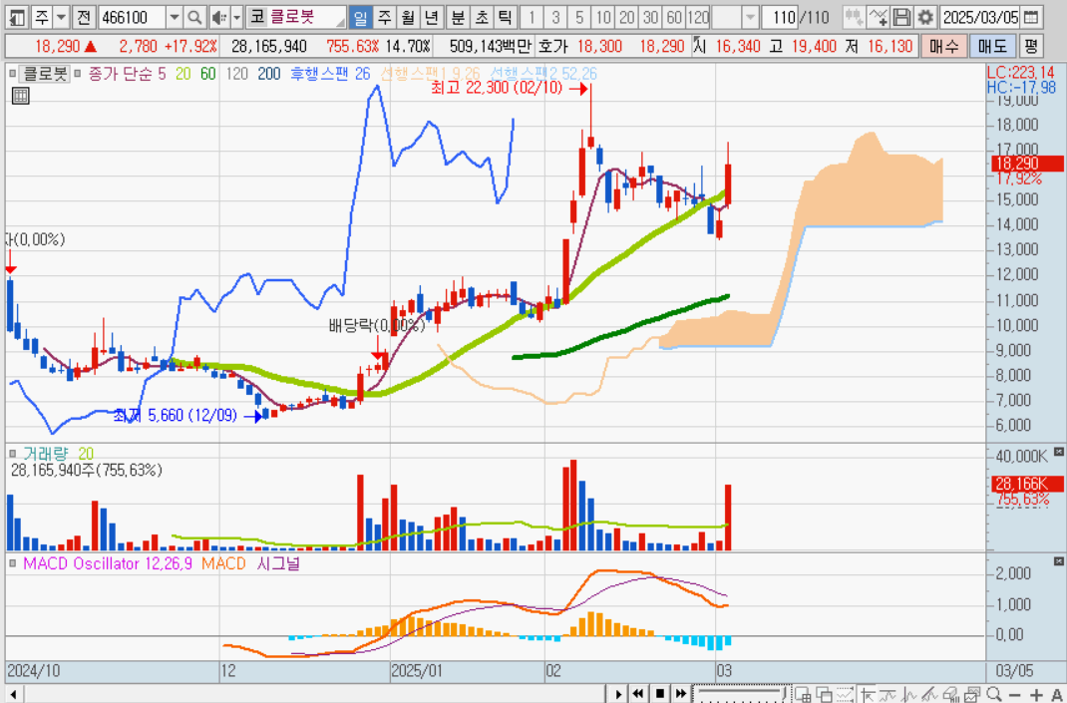Image resolution: width=1067 pixels, height=703 pixels.
Task: Open the stock code history dropdown
Action: click(x=175, y=17)
